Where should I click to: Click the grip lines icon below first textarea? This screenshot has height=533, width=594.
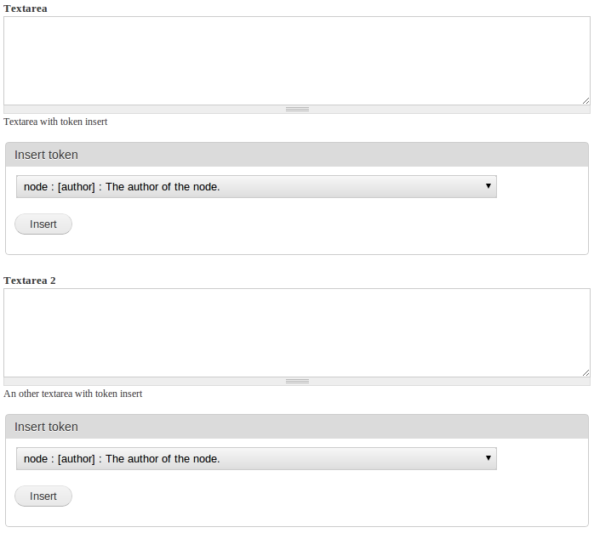pyautogui.click(x=297, y=110)
